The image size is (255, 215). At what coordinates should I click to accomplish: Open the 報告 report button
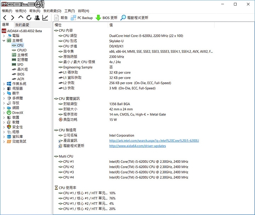pyautogui.click(x=61, y=18)
